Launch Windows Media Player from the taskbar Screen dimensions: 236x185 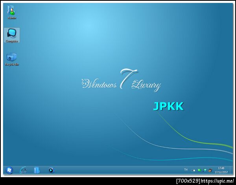pos(51,170)
